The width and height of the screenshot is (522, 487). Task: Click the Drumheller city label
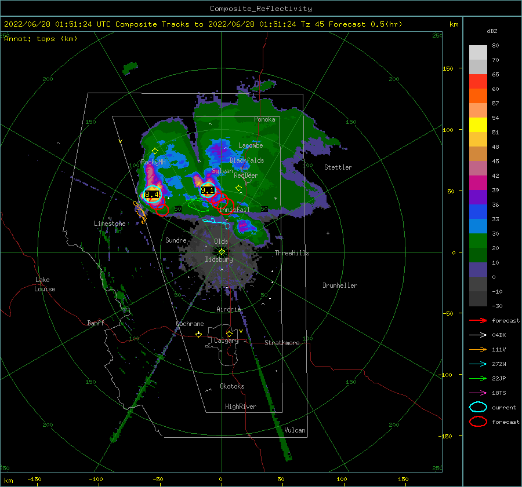point(340,285)
